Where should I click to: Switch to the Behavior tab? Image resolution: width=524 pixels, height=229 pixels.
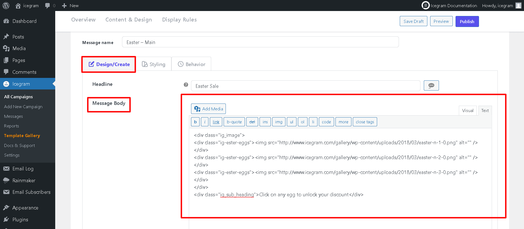192,64
